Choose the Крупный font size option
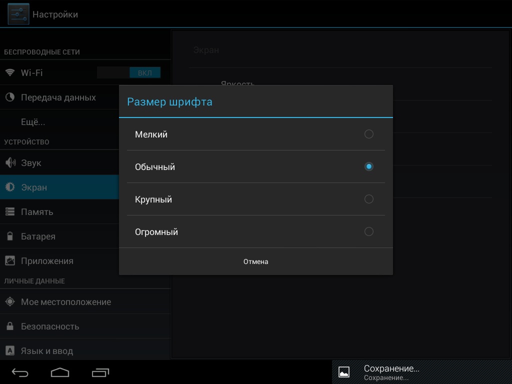The height and width of the screenshot is (384, 512). click(255, 199)
